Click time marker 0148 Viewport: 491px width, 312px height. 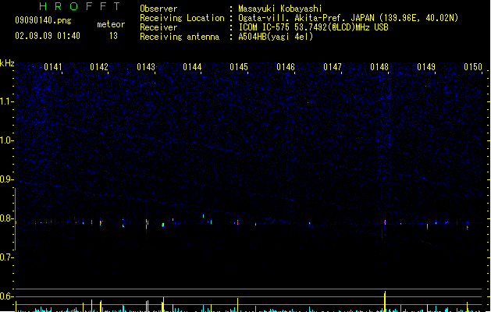(x=379, y=67)
